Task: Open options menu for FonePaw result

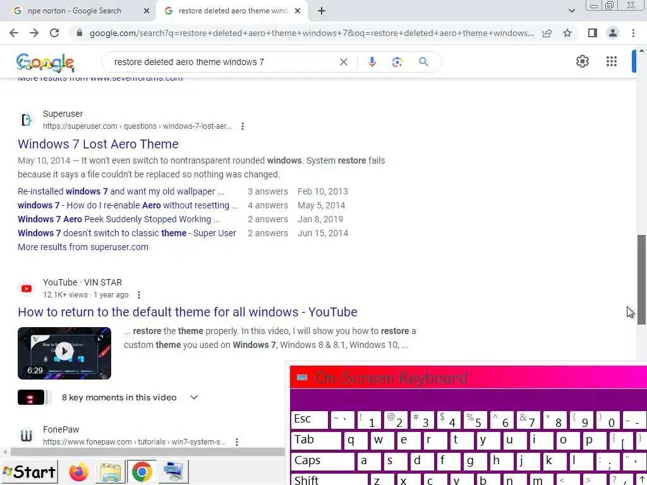Action: tap(237, 442)
